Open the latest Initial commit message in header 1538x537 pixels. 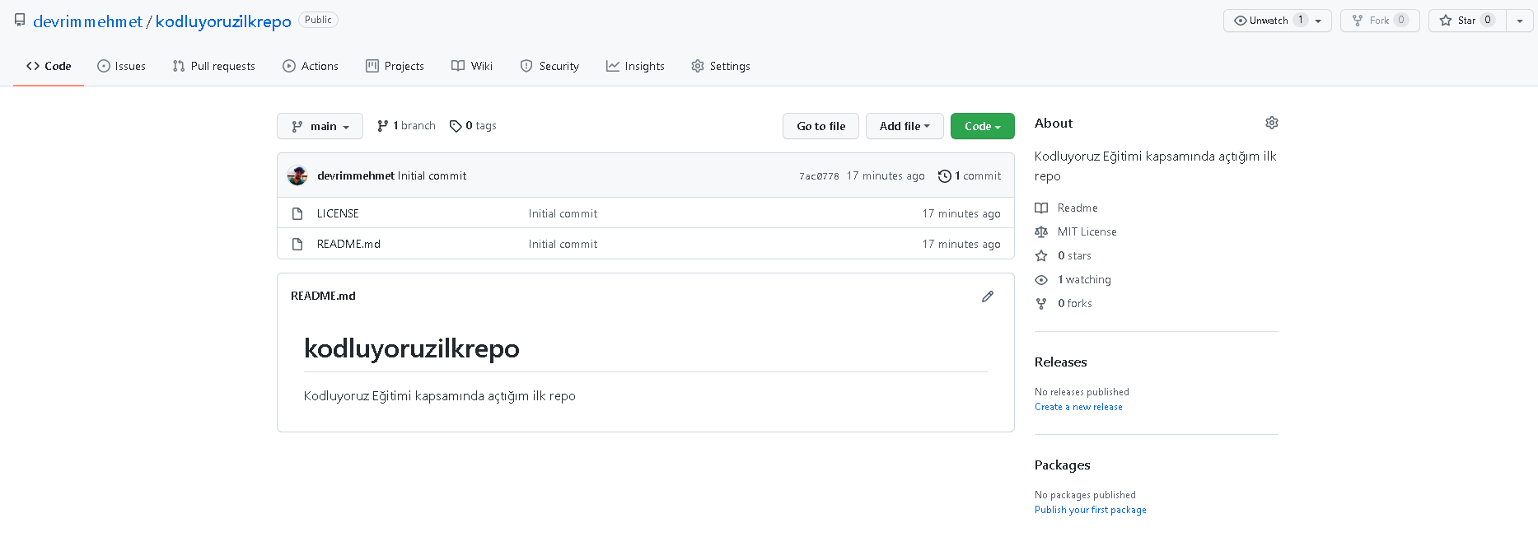point(432,175)
